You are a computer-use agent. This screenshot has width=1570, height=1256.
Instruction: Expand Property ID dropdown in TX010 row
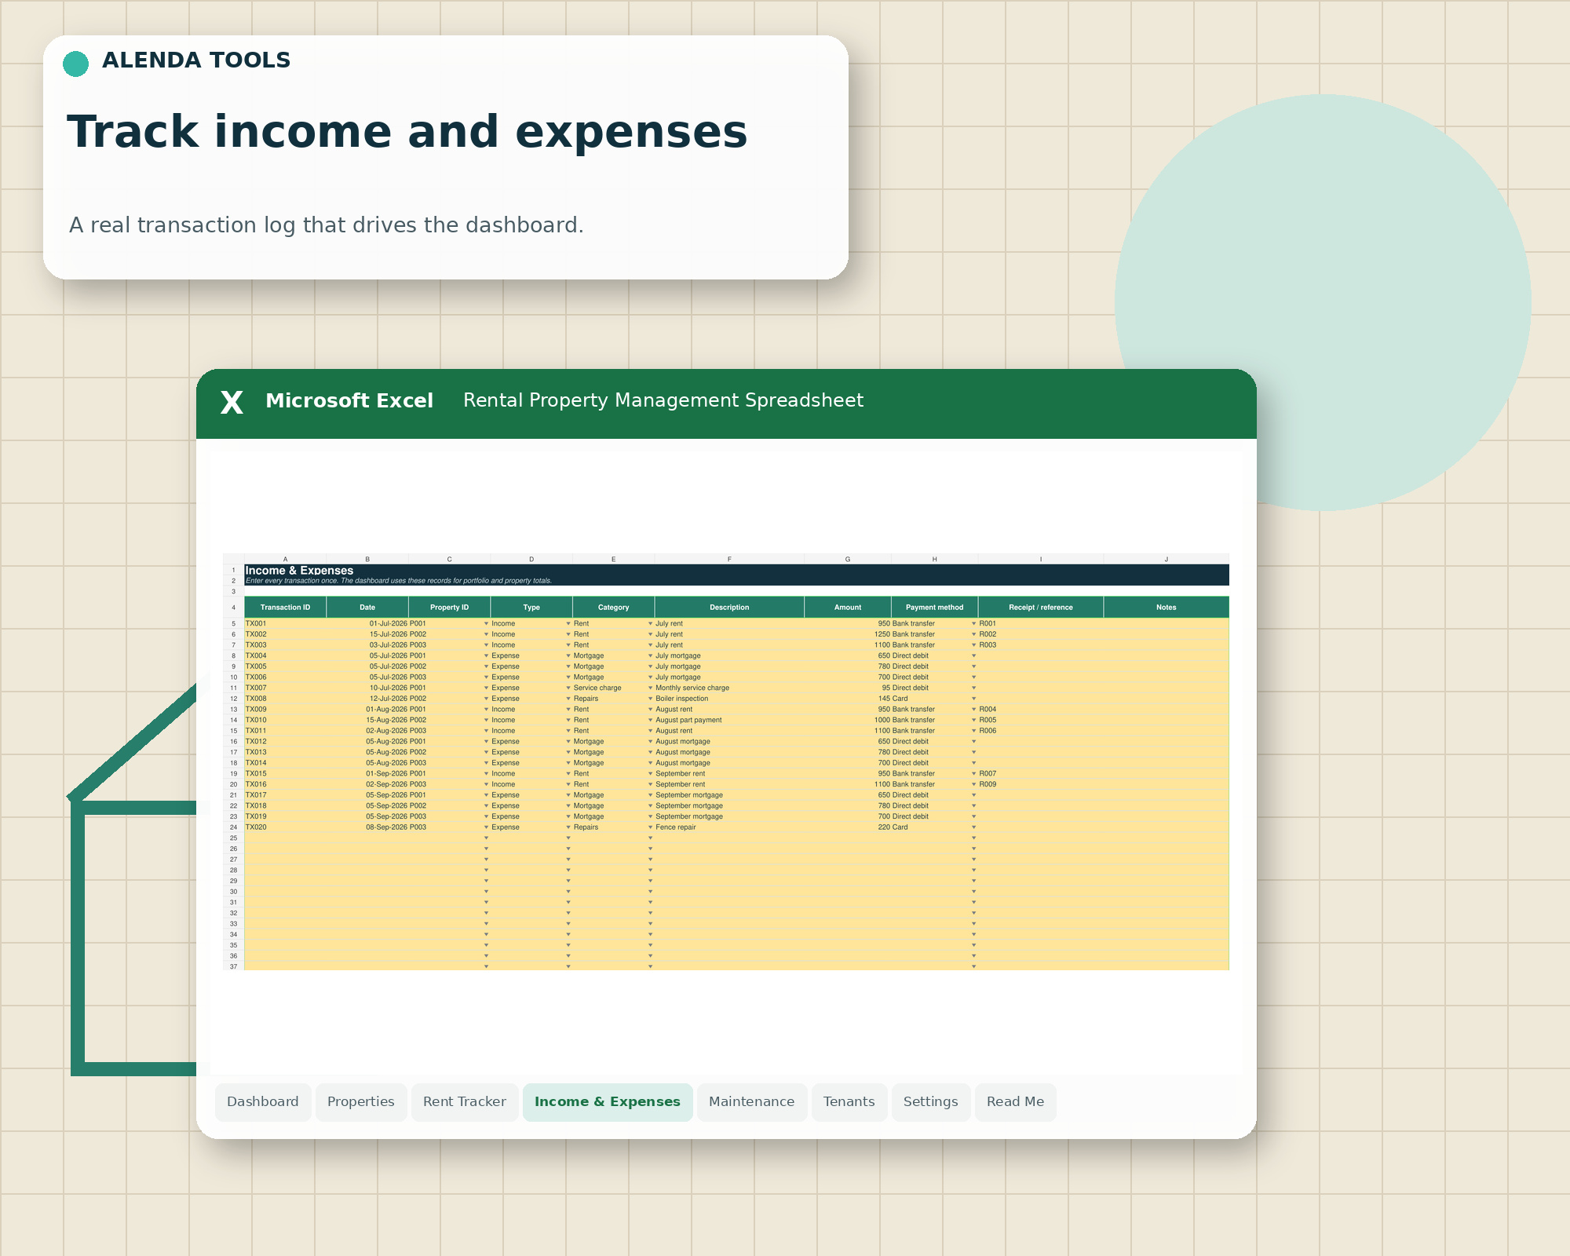[486, 721]
